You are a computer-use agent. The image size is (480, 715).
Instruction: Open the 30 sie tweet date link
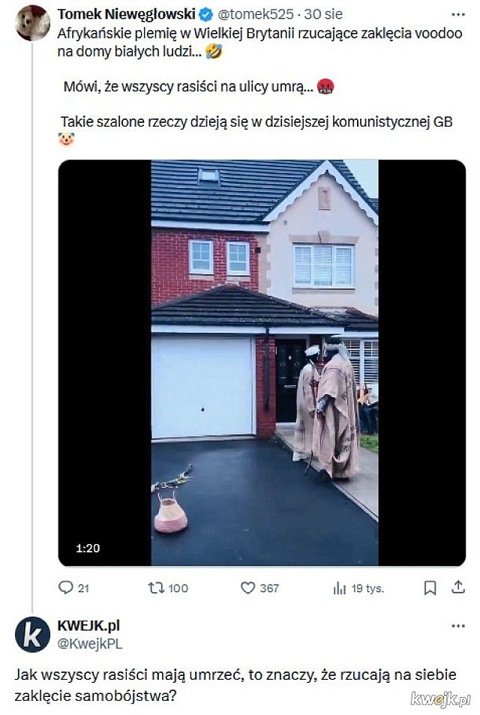point(323,14)
